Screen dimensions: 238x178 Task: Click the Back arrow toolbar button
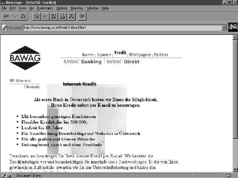click(x=6, y=16)
